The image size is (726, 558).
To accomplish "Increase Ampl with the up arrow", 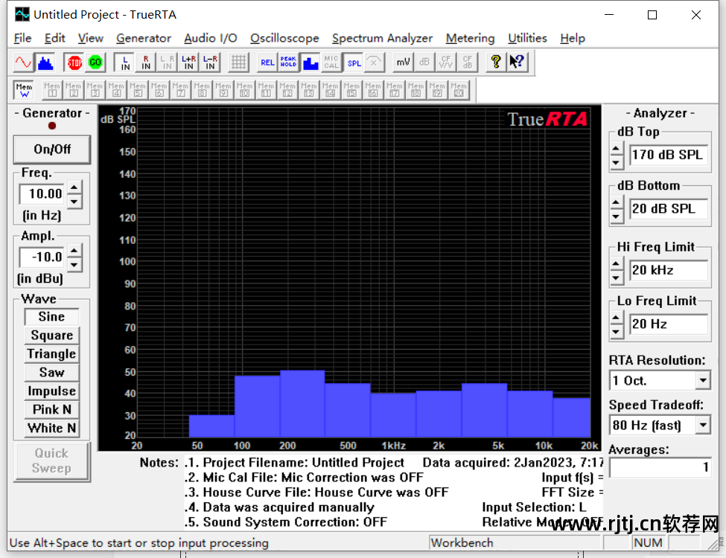I will click(74, 250).
